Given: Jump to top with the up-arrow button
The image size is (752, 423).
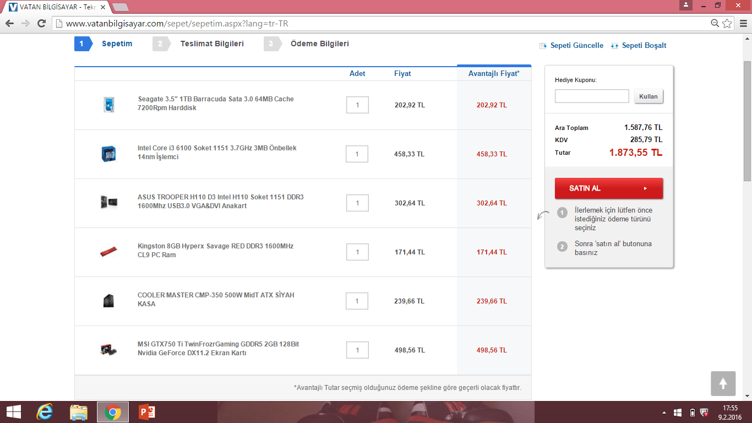Looking at the screenshot, I should 723,383.
